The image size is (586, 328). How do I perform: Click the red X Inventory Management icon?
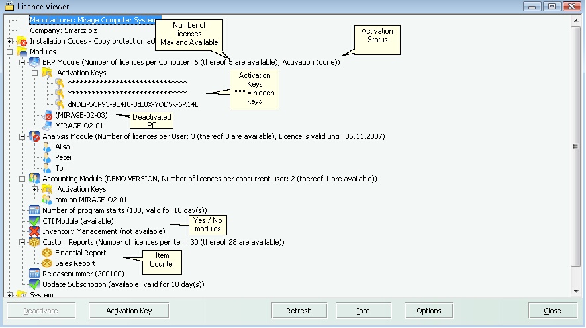[34, 231]
